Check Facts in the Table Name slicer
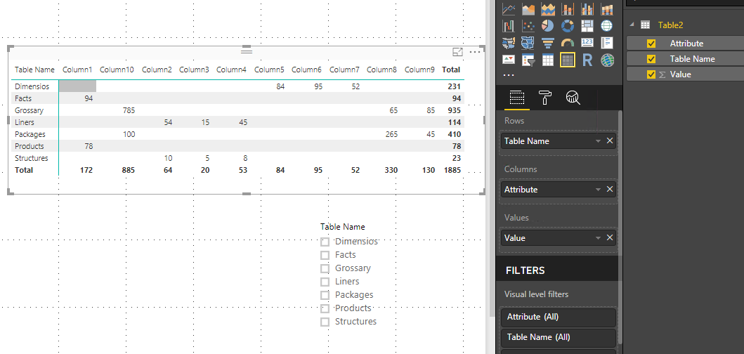This screenshot has width=744, height=354. click(x=325, y=255)
